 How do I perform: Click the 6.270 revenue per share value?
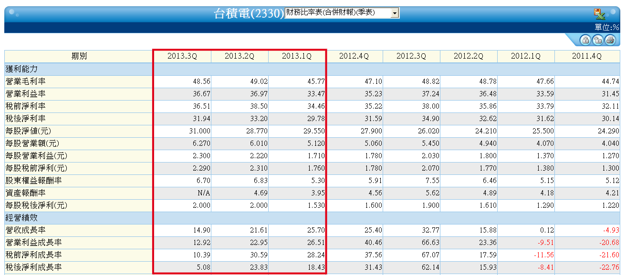click(x=201, y=143)
